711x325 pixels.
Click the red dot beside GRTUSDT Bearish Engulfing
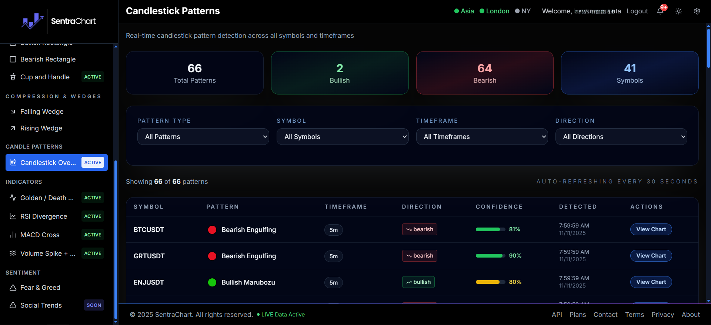click(x=212, y=256)
